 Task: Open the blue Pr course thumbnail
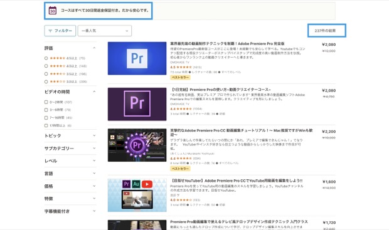[x=137, y=58]
